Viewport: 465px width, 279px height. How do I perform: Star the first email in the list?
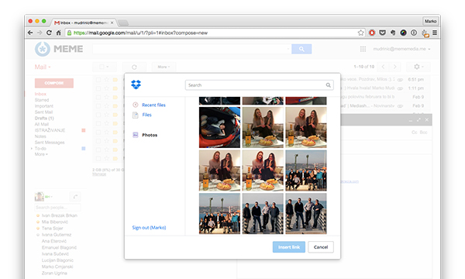click(106, 80)
